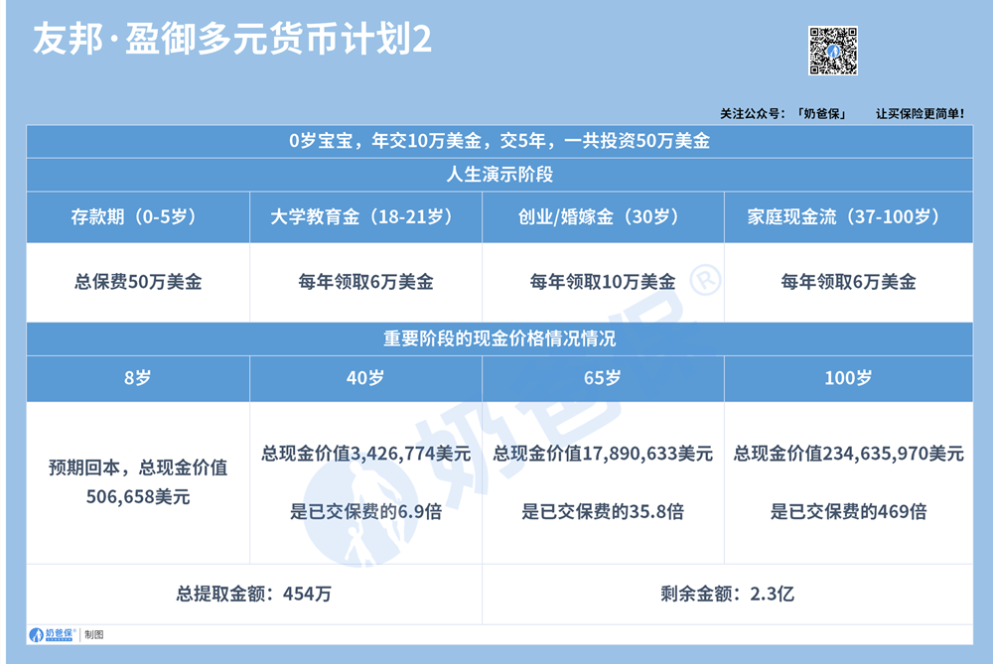Select the 大学教育金(18-21岁) column header

click(x=366, y=217)
